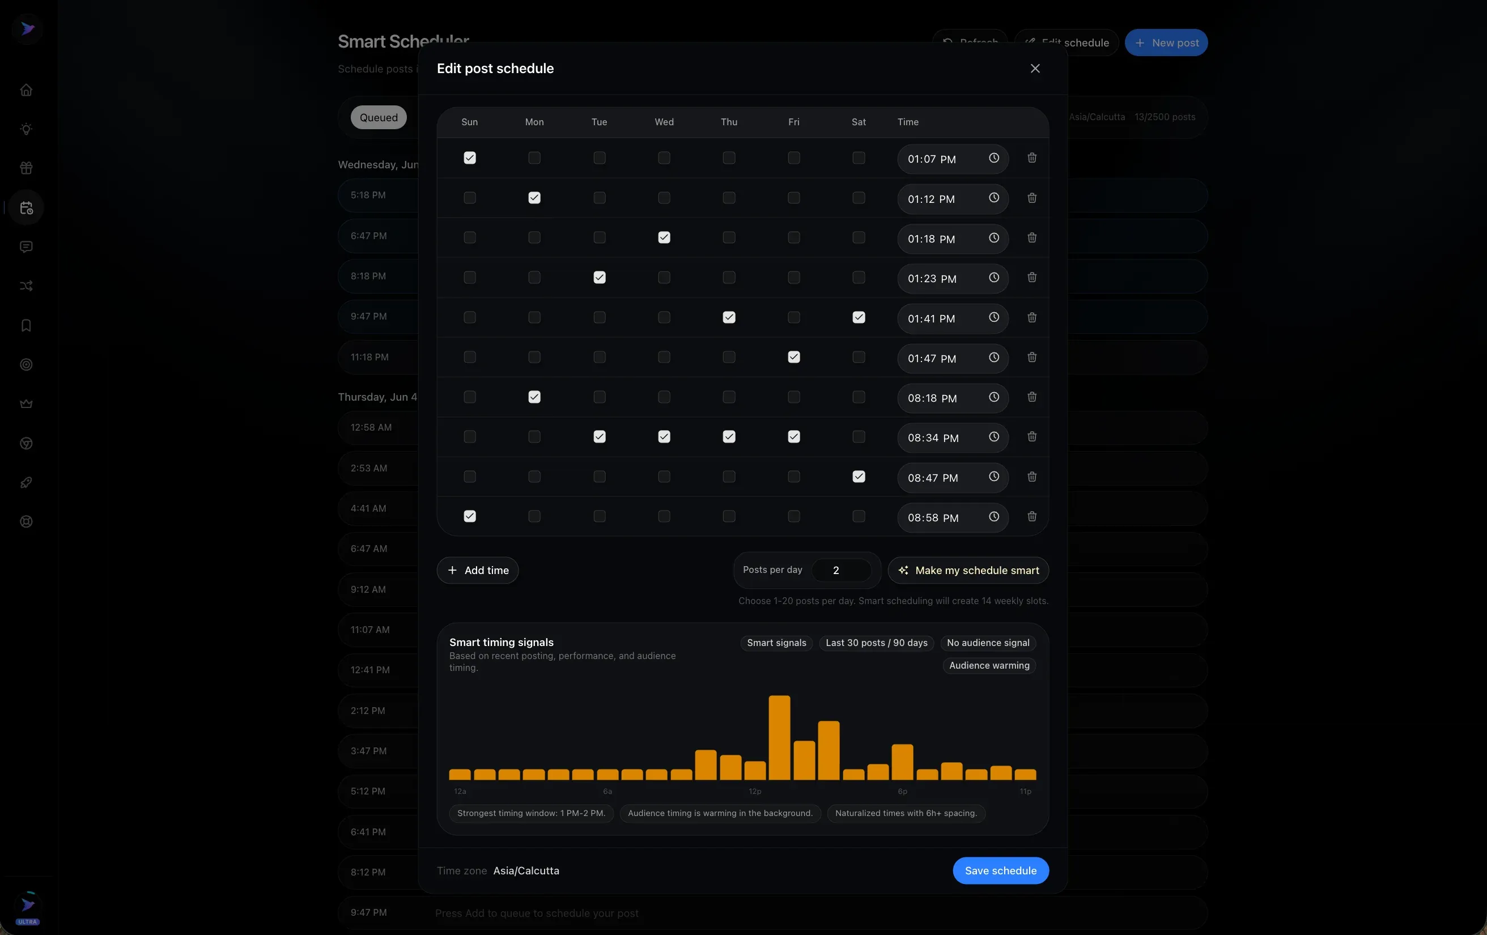This screenshot has width=1487, height=935.
Task: Open the chat message sidebar icon
Action: 26,247
